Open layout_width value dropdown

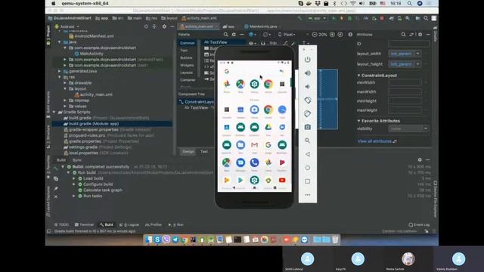(418, 54)
